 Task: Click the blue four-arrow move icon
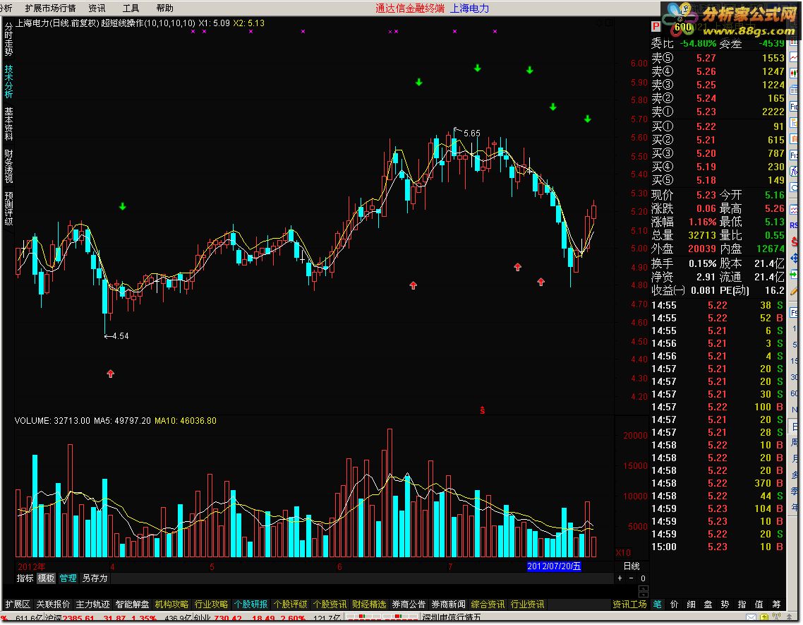tap(795, 258)
